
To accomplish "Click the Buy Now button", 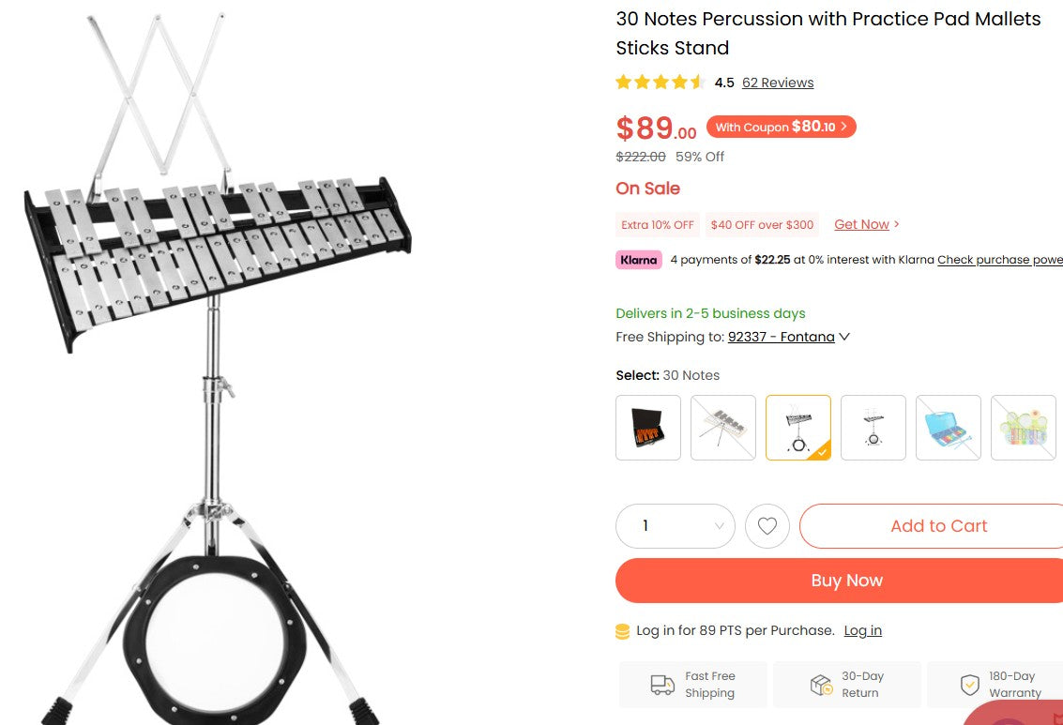I will [845, 580].
